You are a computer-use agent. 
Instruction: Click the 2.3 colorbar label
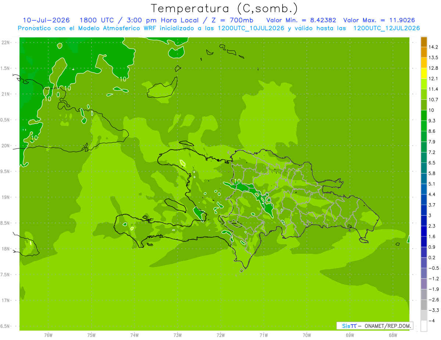point(432,226)
